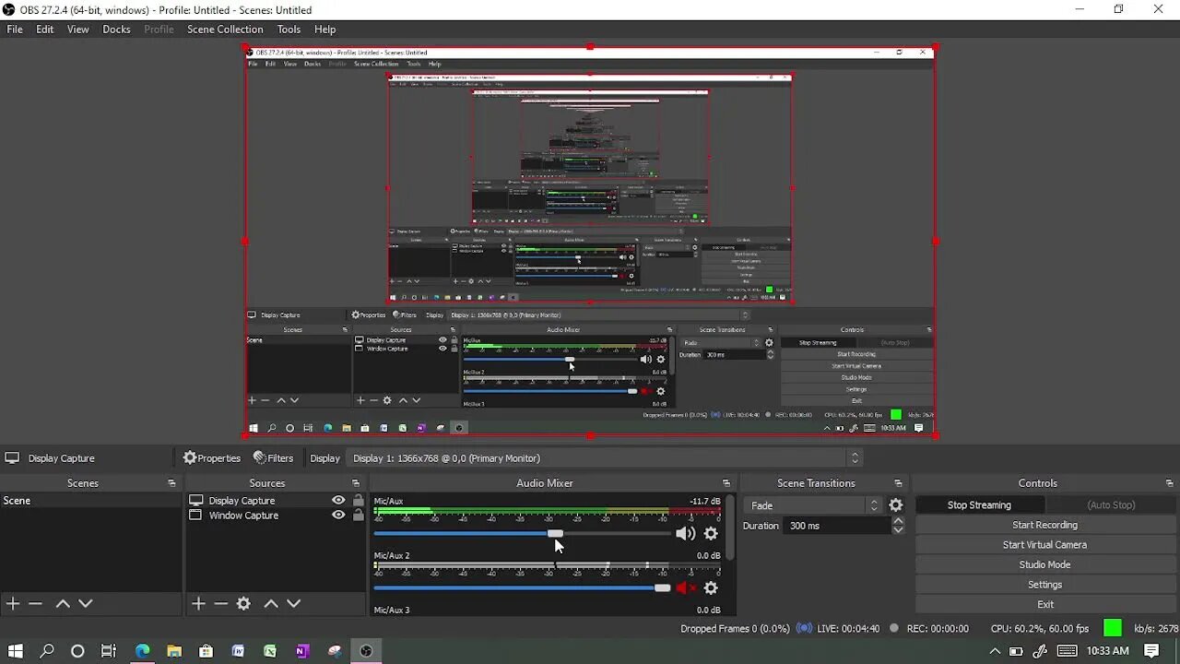Open the Tools menu
The image size is (1180, 664).
click(x=289, y=30)
